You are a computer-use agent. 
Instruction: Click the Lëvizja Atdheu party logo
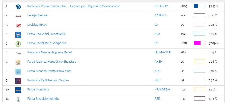click(18, 25)
